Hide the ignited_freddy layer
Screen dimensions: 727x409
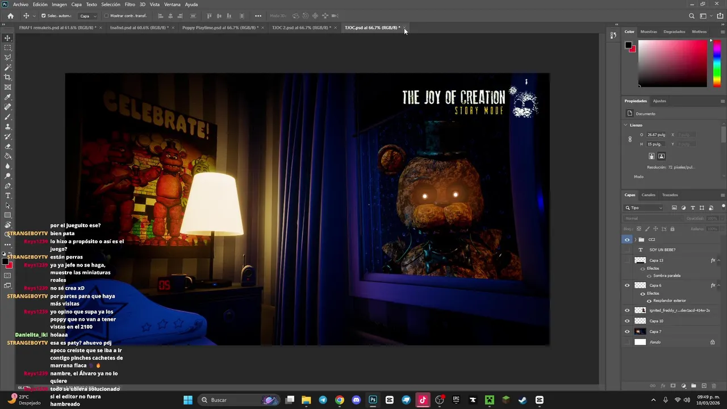click(x=627, y=311)
